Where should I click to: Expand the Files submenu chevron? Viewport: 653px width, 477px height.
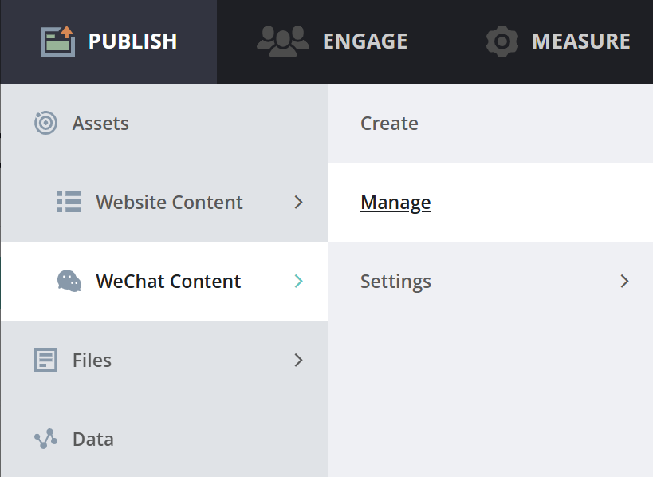tap(299, 360)
